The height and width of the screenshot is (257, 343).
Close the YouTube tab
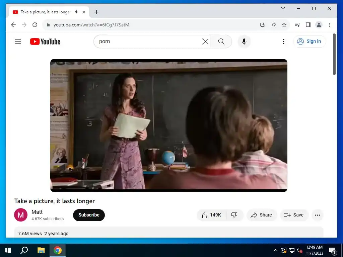pos(83,12)
